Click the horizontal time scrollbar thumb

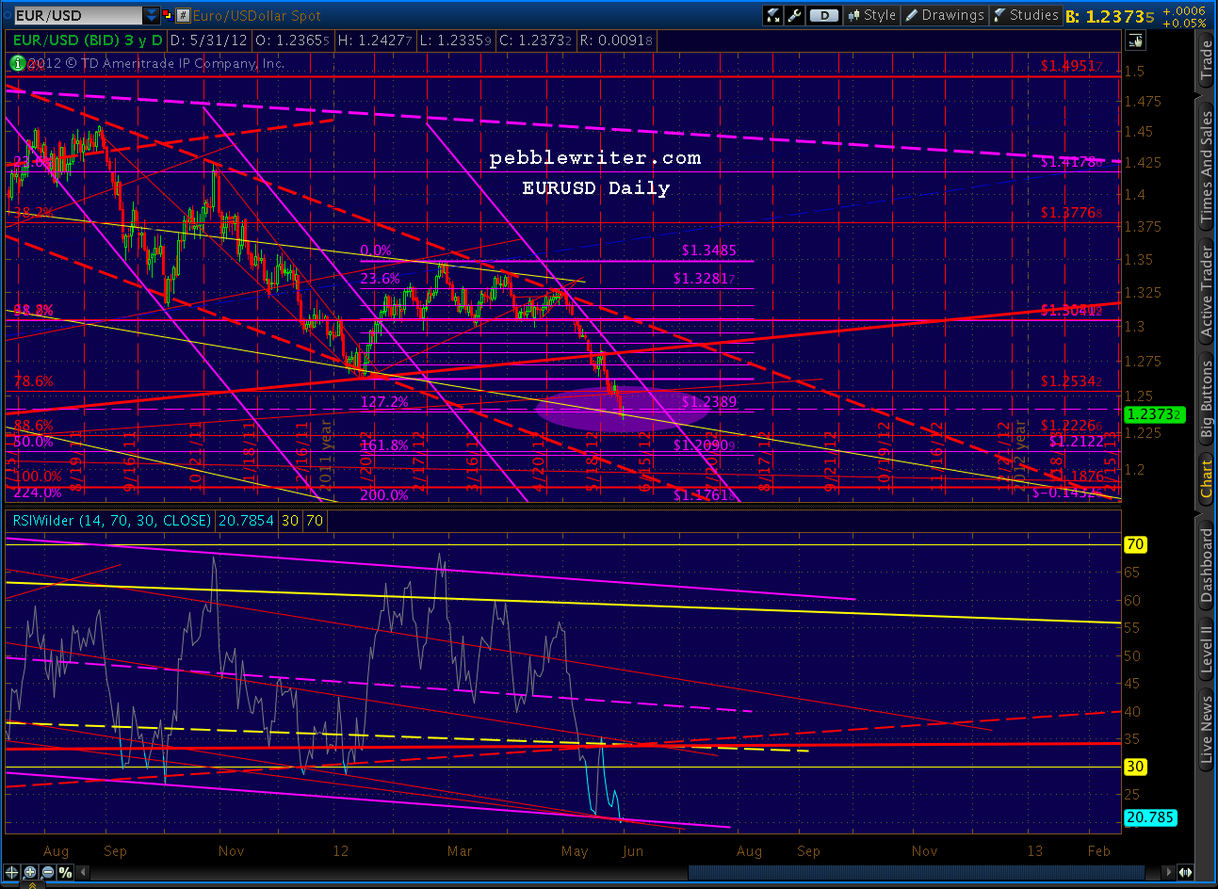917,873
